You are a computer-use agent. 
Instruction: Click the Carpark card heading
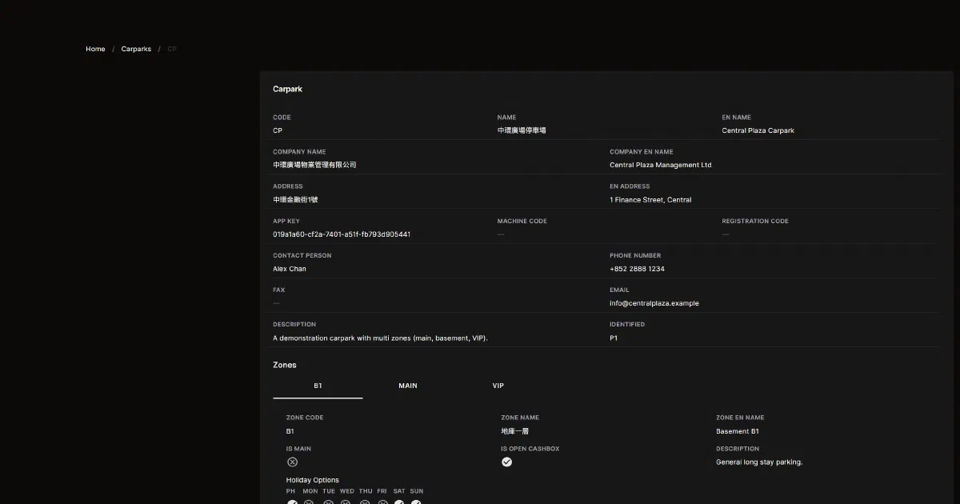point(288,89)
